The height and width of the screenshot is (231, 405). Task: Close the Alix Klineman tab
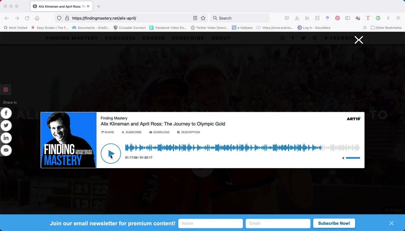(88, 6)
